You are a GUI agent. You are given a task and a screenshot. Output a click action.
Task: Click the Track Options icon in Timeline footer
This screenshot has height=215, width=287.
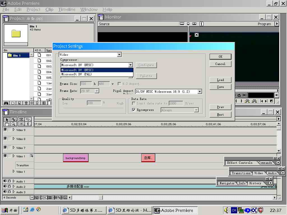37,197
